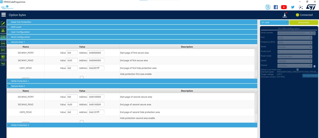Toggle Debug in Low Power mode checkbox
This screenshot has height=138, width=319.
point(297,70)
